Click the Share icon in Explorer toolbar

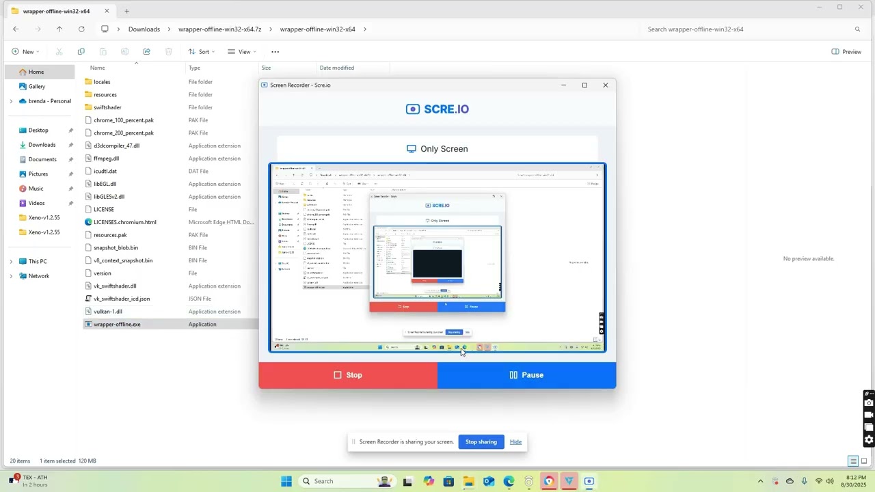tap(146, 52)
